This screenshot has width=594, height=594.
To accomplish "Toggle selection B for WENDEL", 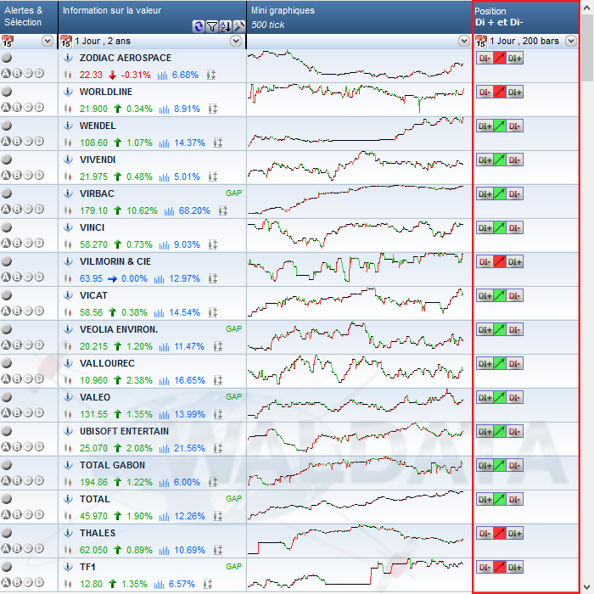I will coord(17,142).
